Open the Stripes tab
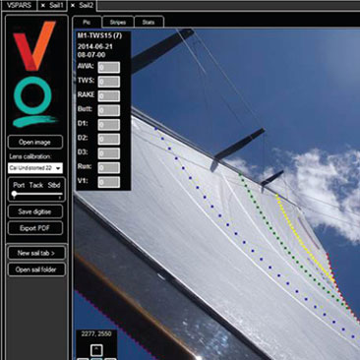The image size is (360, 360). click(x=118, y=23)
